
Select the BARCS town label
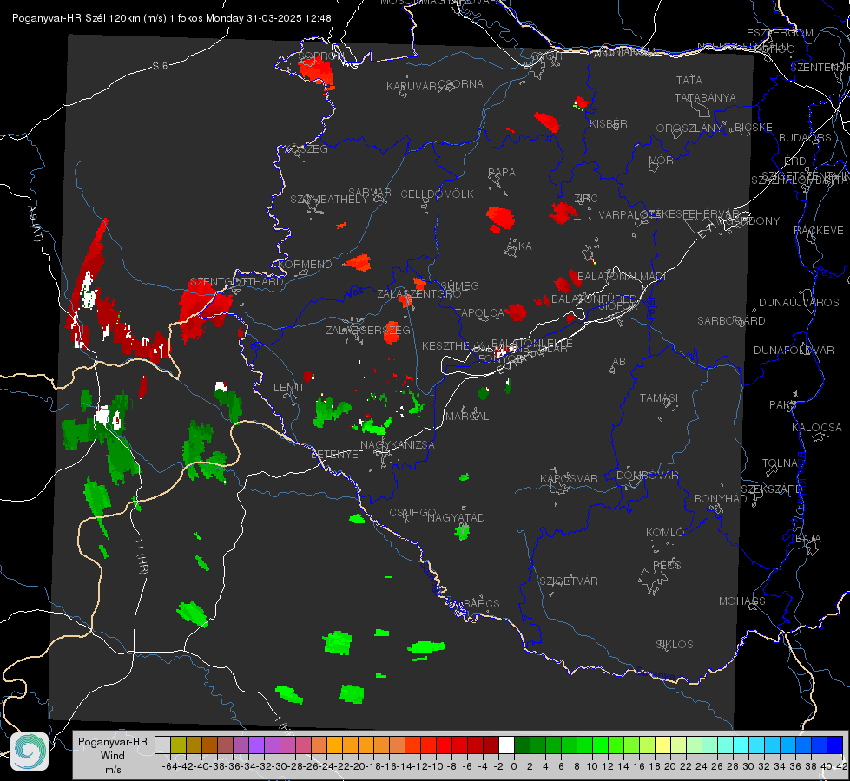(x=481, y=604)
